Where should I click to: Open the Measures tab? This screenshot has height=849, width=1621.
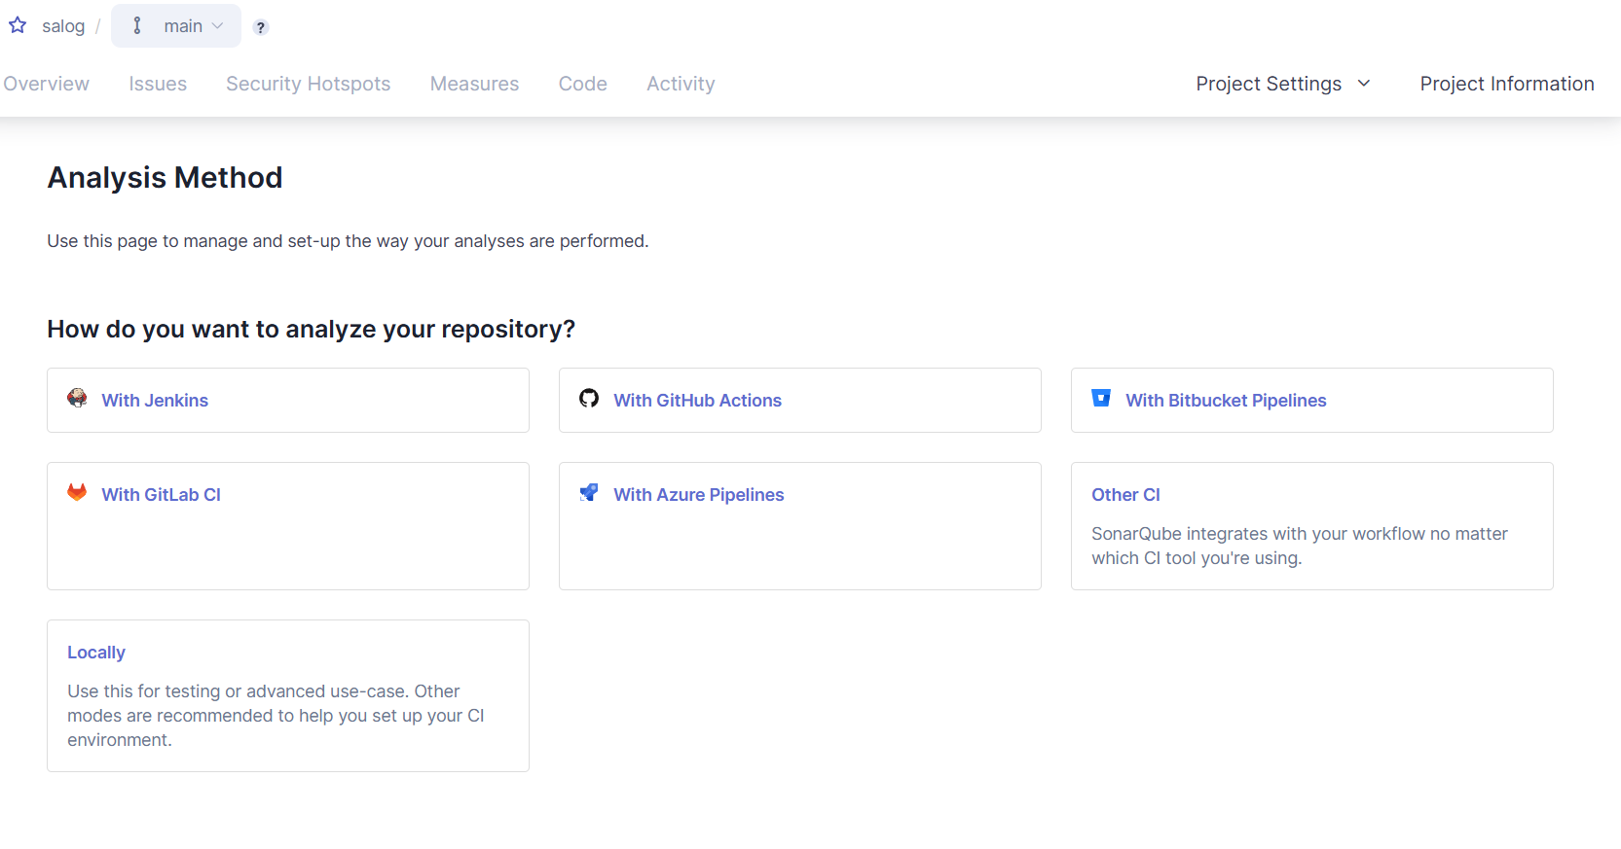tap(474, 84)
